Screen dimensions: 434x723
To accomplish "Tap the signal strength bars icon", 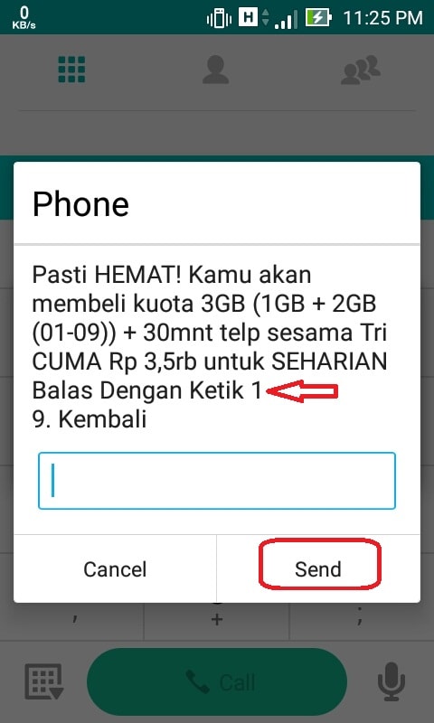I will click(286, 19).
